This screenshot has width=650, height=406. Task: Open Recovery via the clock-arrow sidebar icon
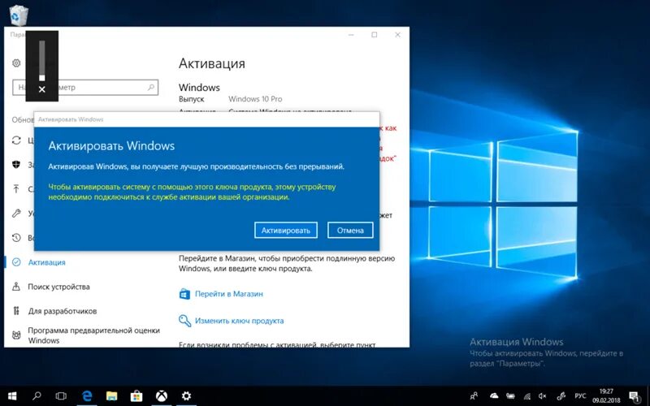[16, 238]
